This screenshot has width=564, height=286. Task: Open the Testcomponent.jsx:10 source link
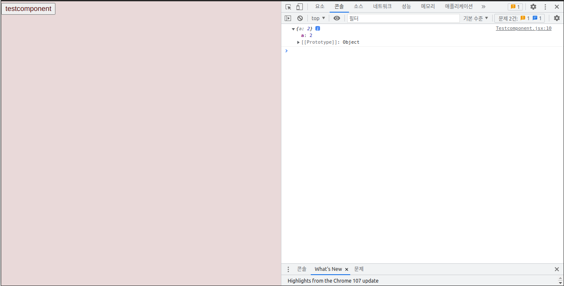point(524,29)
